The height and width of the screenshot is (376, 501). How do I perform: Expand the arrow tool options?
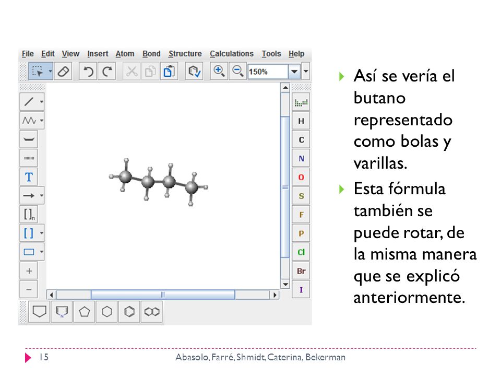pos(42,196)
